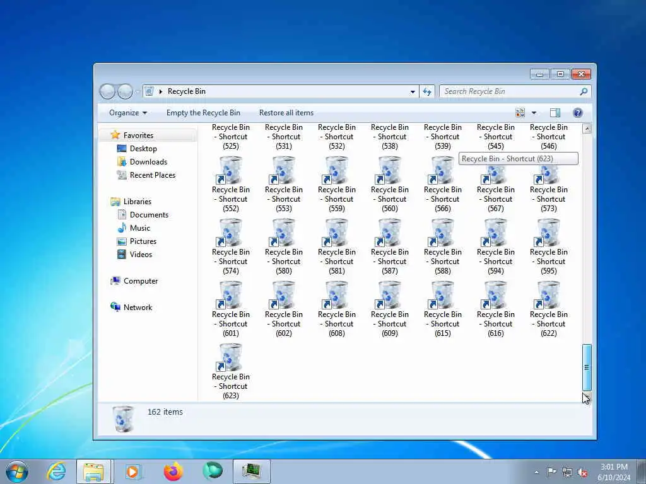Click Empty the Recycle Bin
646x484 pixels.
[203, 113]
